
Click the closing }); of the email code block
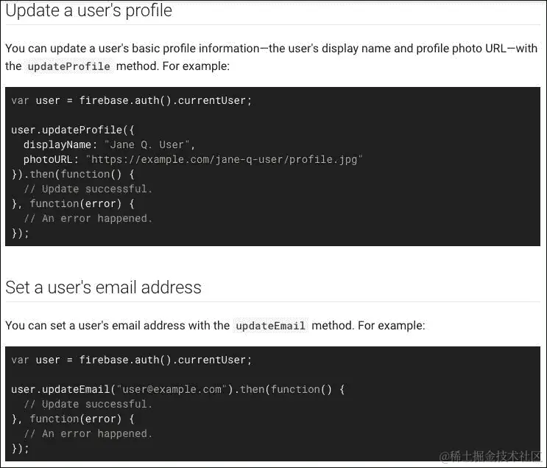point(20,448)
